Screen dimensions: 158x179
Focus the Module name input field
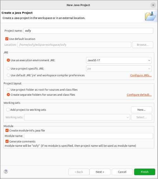(x=88, y=136)
